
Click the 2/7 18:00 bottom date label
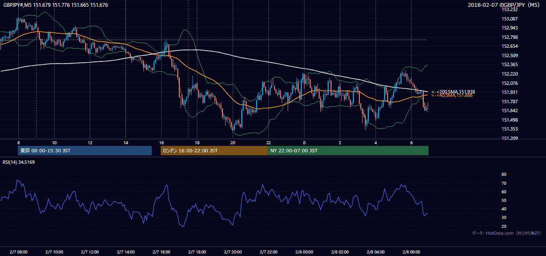pyautogui.click(x=197, y=252)
